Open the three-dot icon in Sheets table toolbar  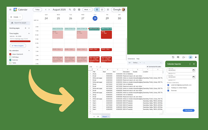pyautogui.click(x=144, y=63)
